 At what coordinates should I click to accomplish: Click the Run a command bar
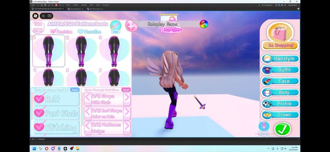coord(165,139)
